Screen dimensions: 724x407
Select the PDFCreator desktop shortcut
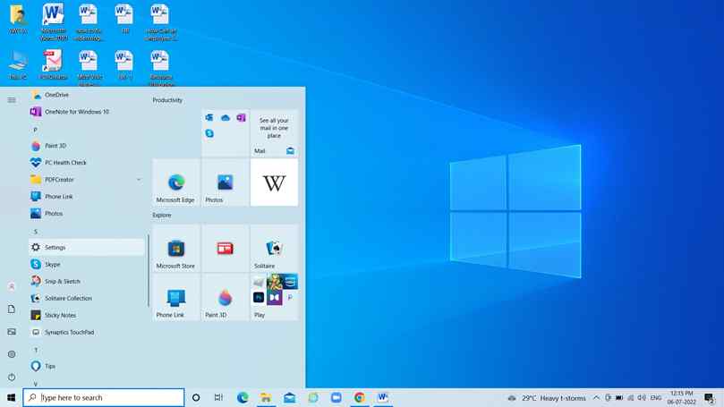[x=53, y=65]
